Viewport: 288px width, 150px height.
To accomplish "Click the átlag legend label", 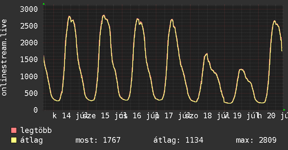I will pyautogui.click(x=31, y=140).
